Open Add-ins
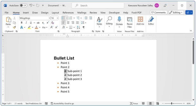Viewport: 196px width, 106px height. coord(140,21)
